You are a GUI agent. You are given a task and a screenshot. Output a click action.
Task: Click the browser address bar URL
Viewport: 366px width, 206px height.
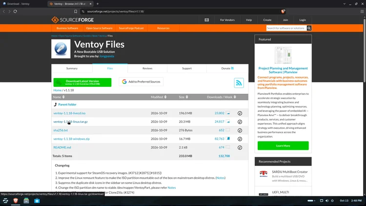point(116,11)
